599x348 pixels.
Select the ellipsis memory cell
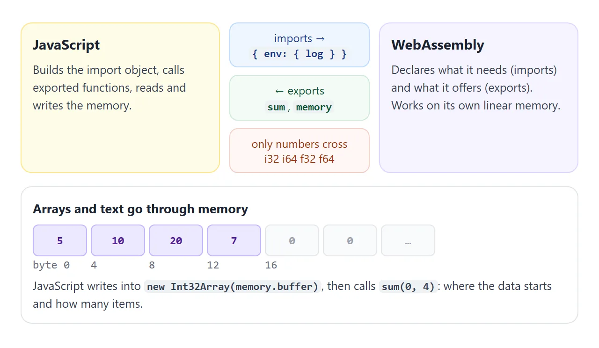click(408, 240)
